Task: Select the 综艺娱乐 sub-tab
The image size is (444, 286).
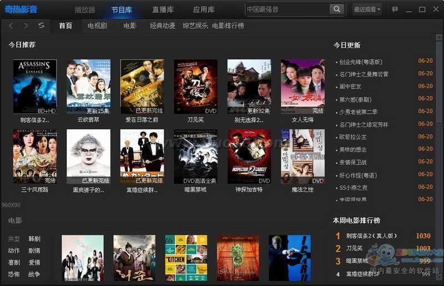Action: 195,26
